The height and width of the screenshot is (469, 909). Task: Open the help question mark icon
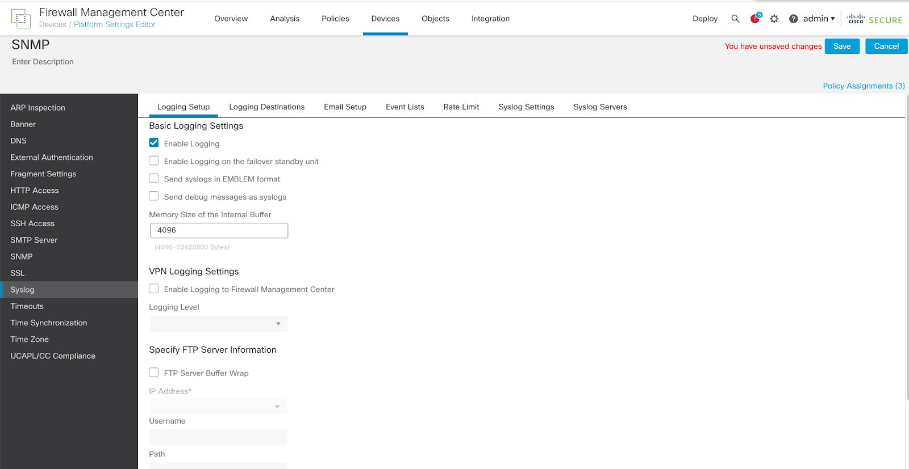(x=793, y=19)
